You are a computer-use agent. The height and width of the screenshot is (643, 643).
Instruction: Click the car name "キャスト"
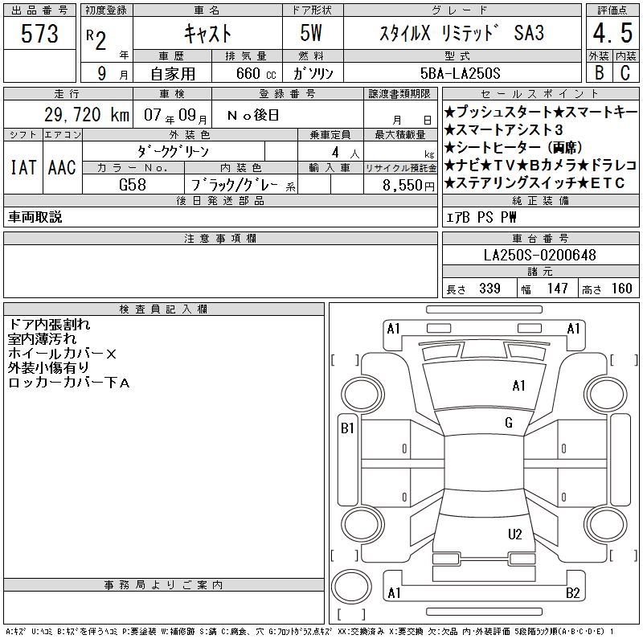pos(207,33)
